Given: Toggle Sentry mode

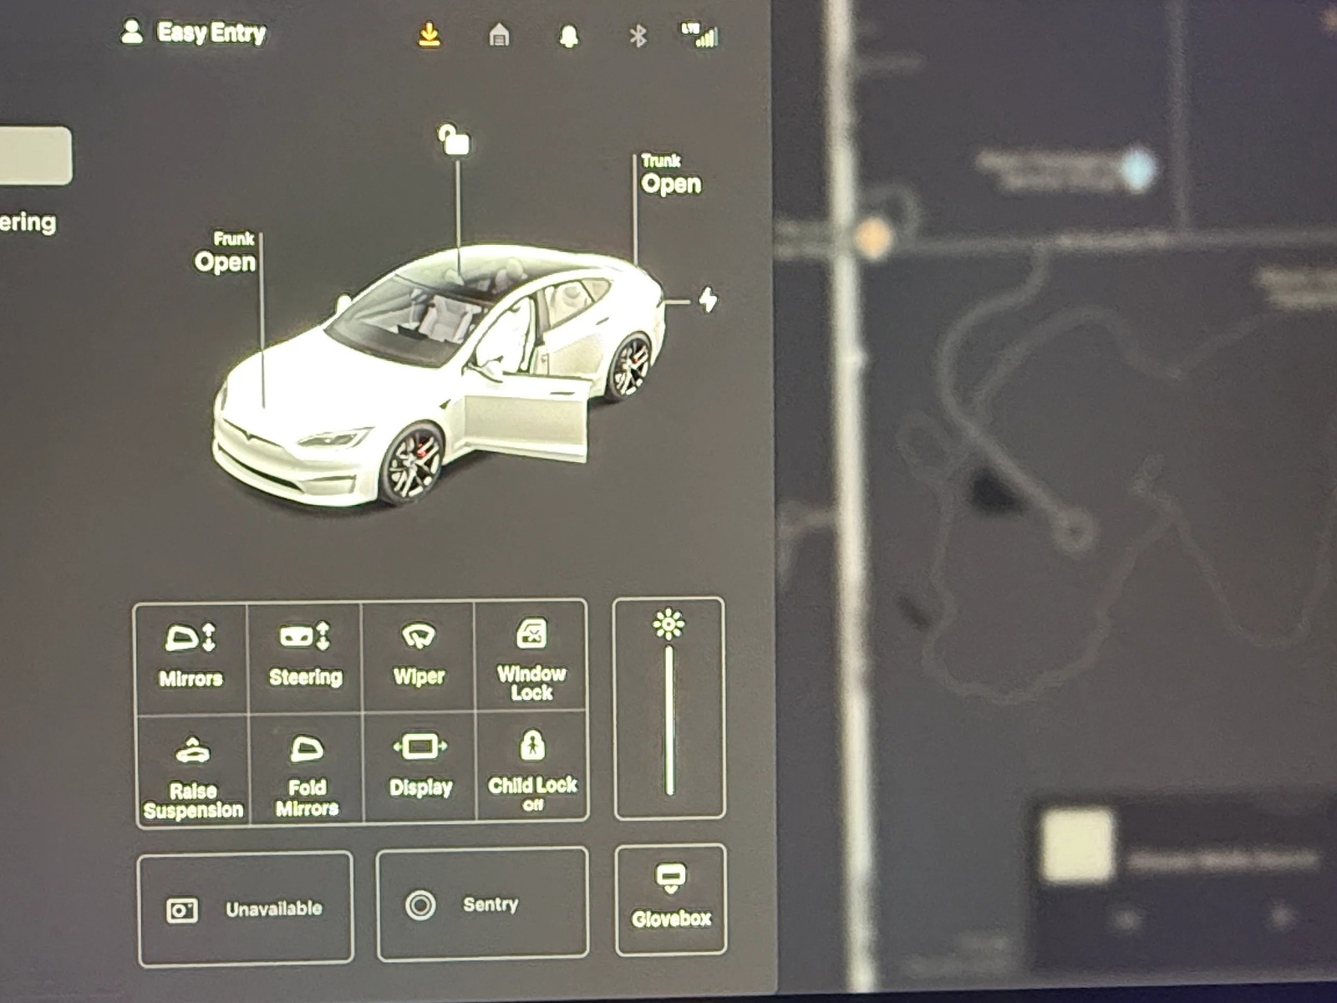Looking at the screenshot, I should (483, 904).
